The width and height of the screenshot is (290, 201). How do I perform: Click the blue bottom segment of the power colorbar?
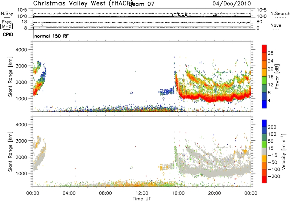pyautogui.click(x=264, y=104)
